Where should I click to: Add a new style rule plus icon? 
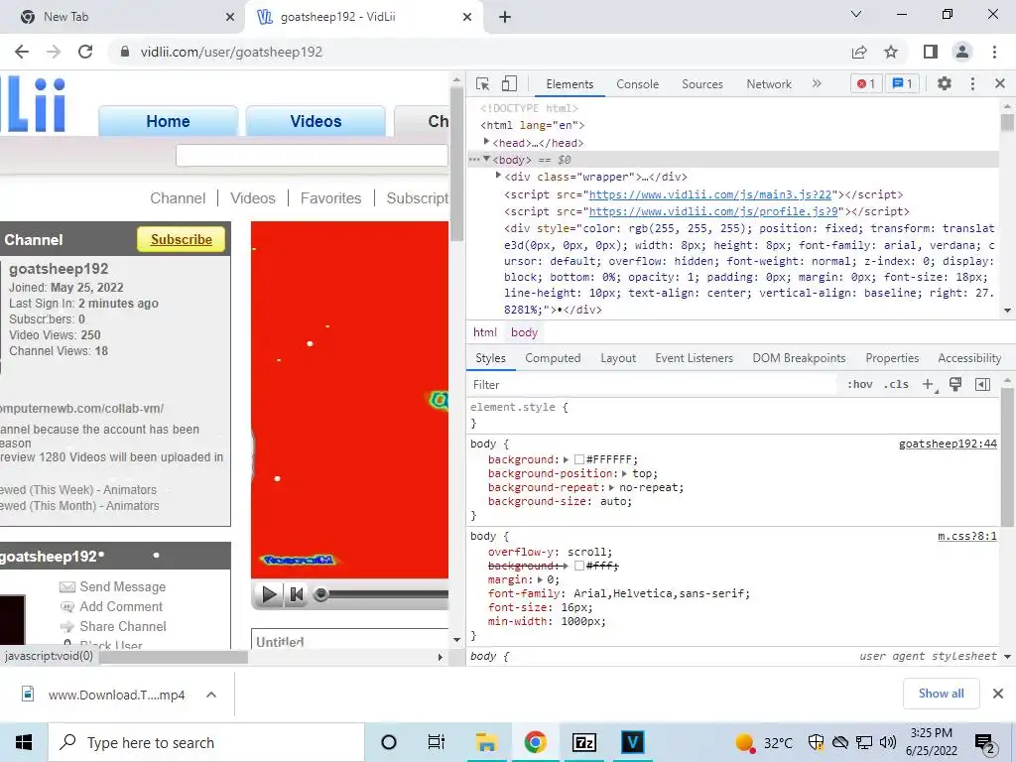point(929,385)
